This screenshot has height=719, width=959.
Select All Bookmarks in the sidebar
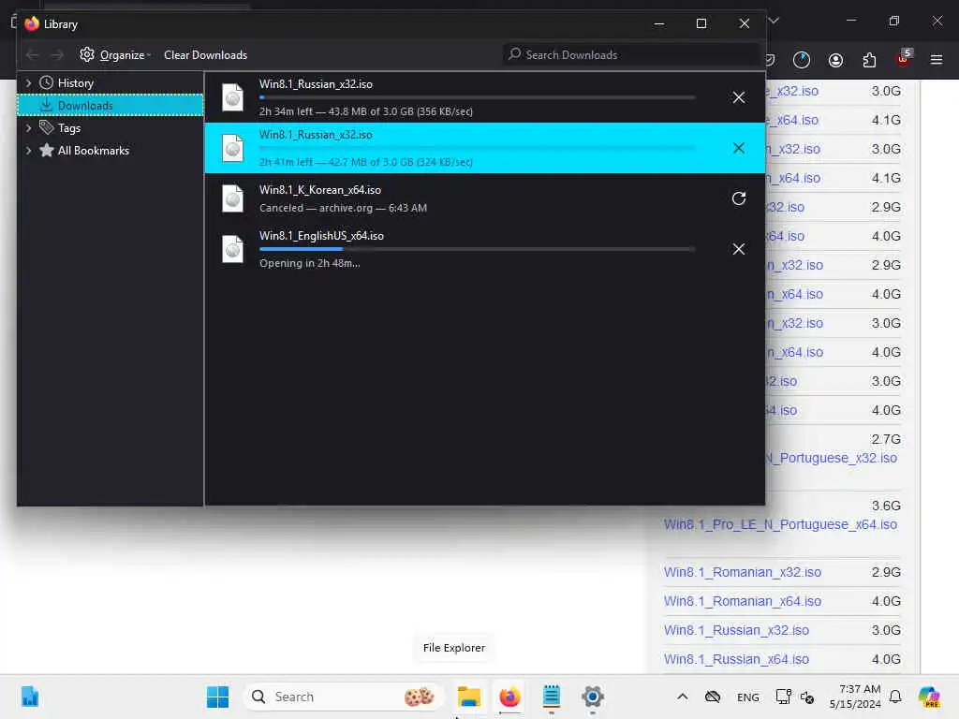coord(94,151)
